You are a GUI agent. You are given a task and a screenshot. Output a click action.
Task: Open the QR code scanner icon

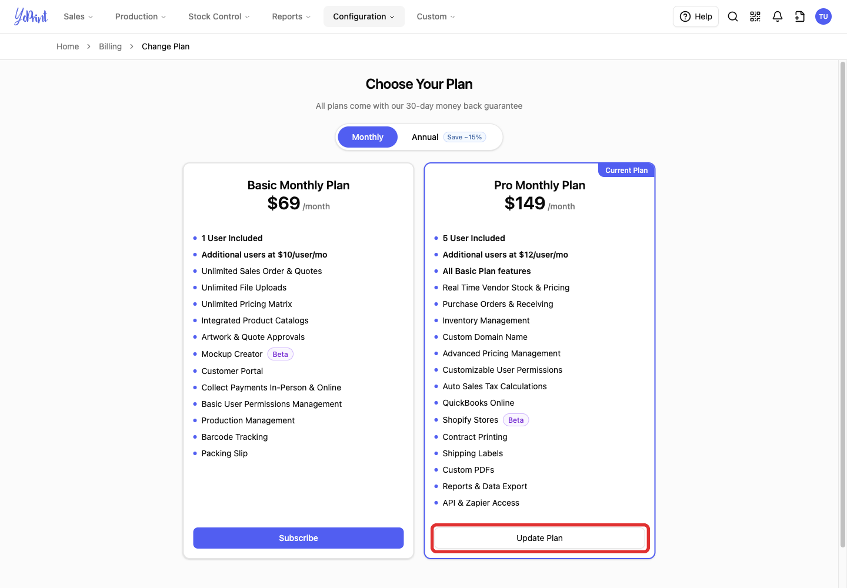tap(755, 16)
